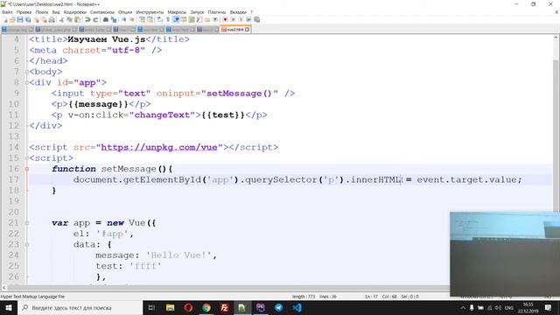This screenshot has width=560, height=315.
Task: Click line number 13 in the margin
Action: click(14, 136)
